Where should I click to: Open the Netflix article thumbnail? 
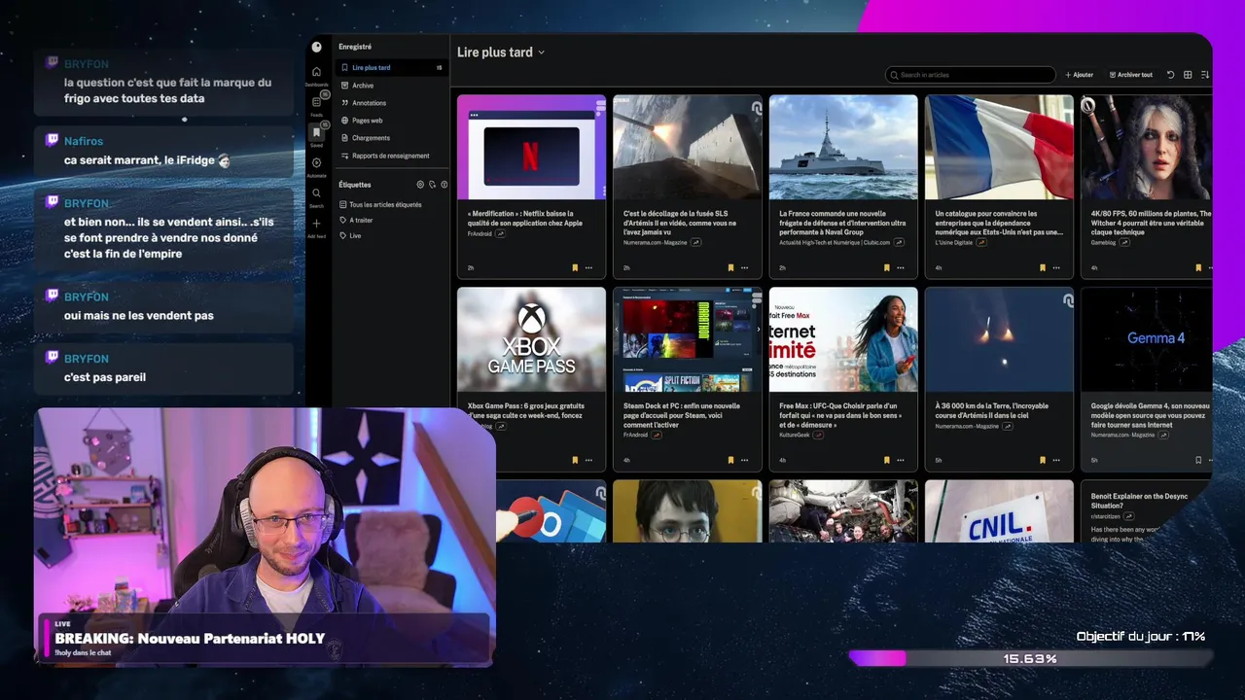[531, 147]
